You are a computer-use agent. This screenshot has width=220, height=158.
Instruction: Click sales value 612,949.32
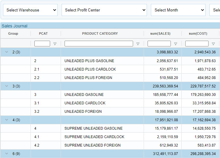click(x=169, y=145)
